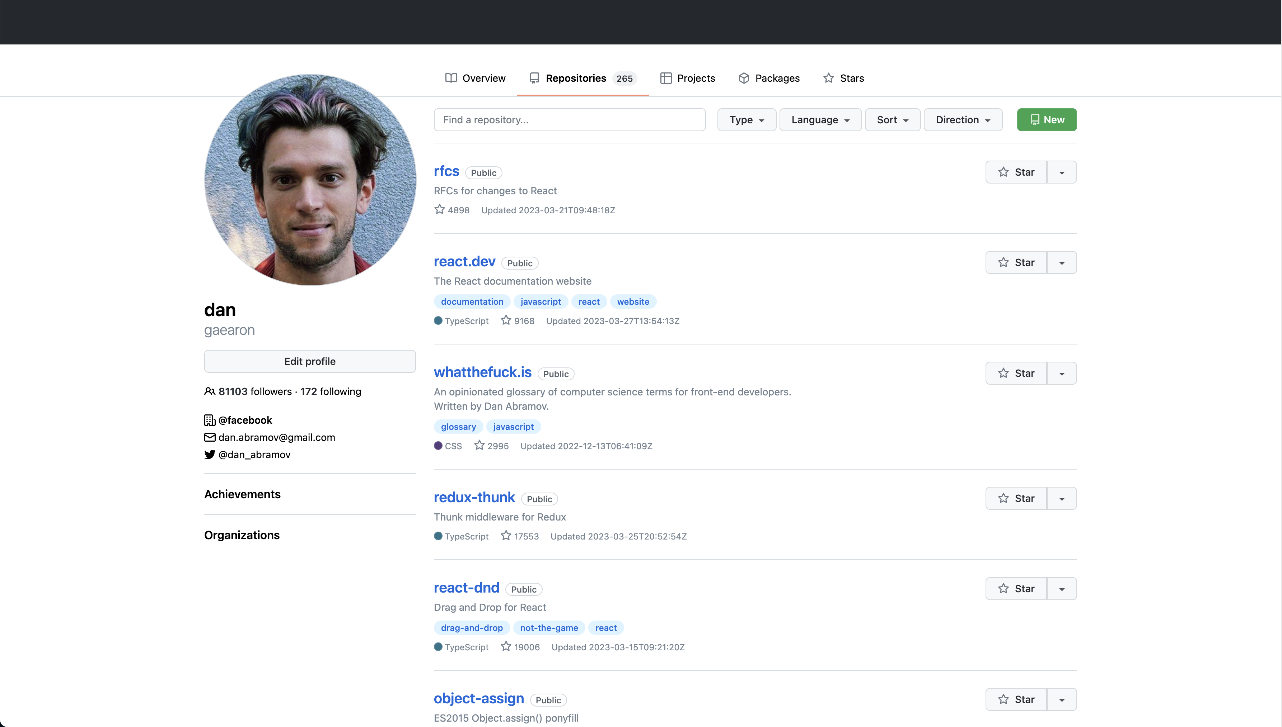This screenshot has height=727, width=1282.
Task: Click the Organizations heading
Action: click(242, 535)
